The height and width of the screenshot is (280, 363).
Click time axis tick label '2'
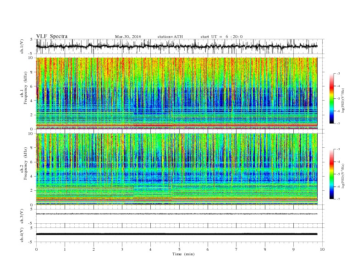[93, 249]
